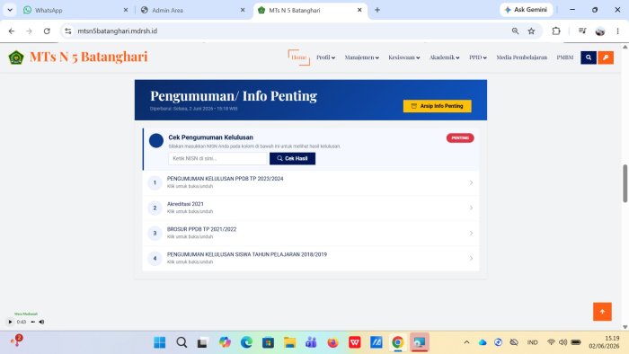Screen dimensions: 629x354
Task: Expand the Akademik dropdown menu
Action: pyautogui.click(x=444, y=58)
